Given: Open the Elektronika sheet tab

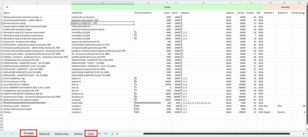Looking at the screenshot, I should tap(62, 134).
